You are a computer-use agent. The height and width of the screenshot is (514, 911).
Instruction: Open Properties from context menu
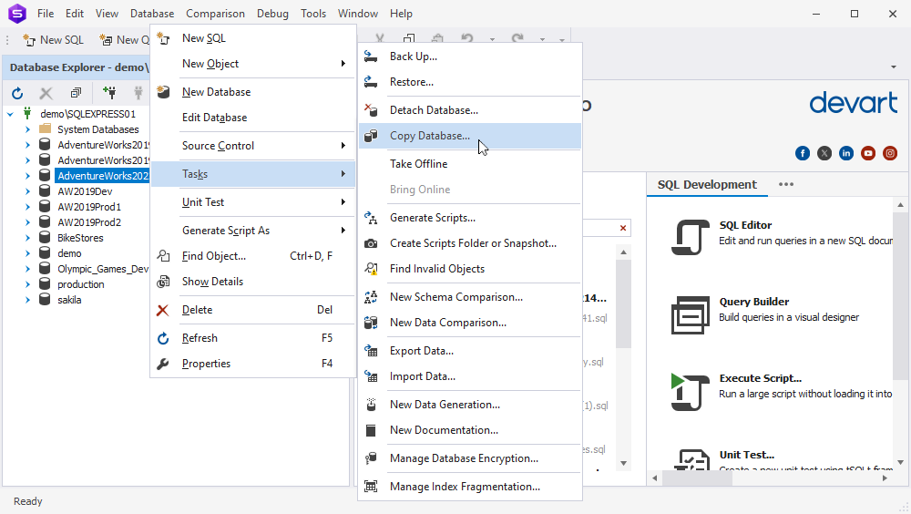tap(252, 364)
